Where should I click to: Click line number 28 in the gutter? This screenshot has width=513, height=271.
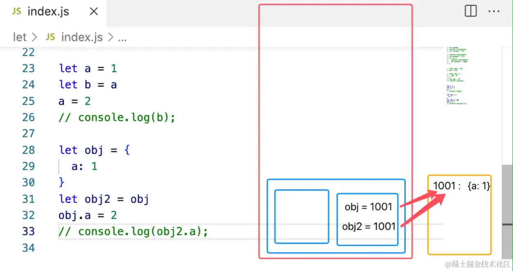coord(28,150)
